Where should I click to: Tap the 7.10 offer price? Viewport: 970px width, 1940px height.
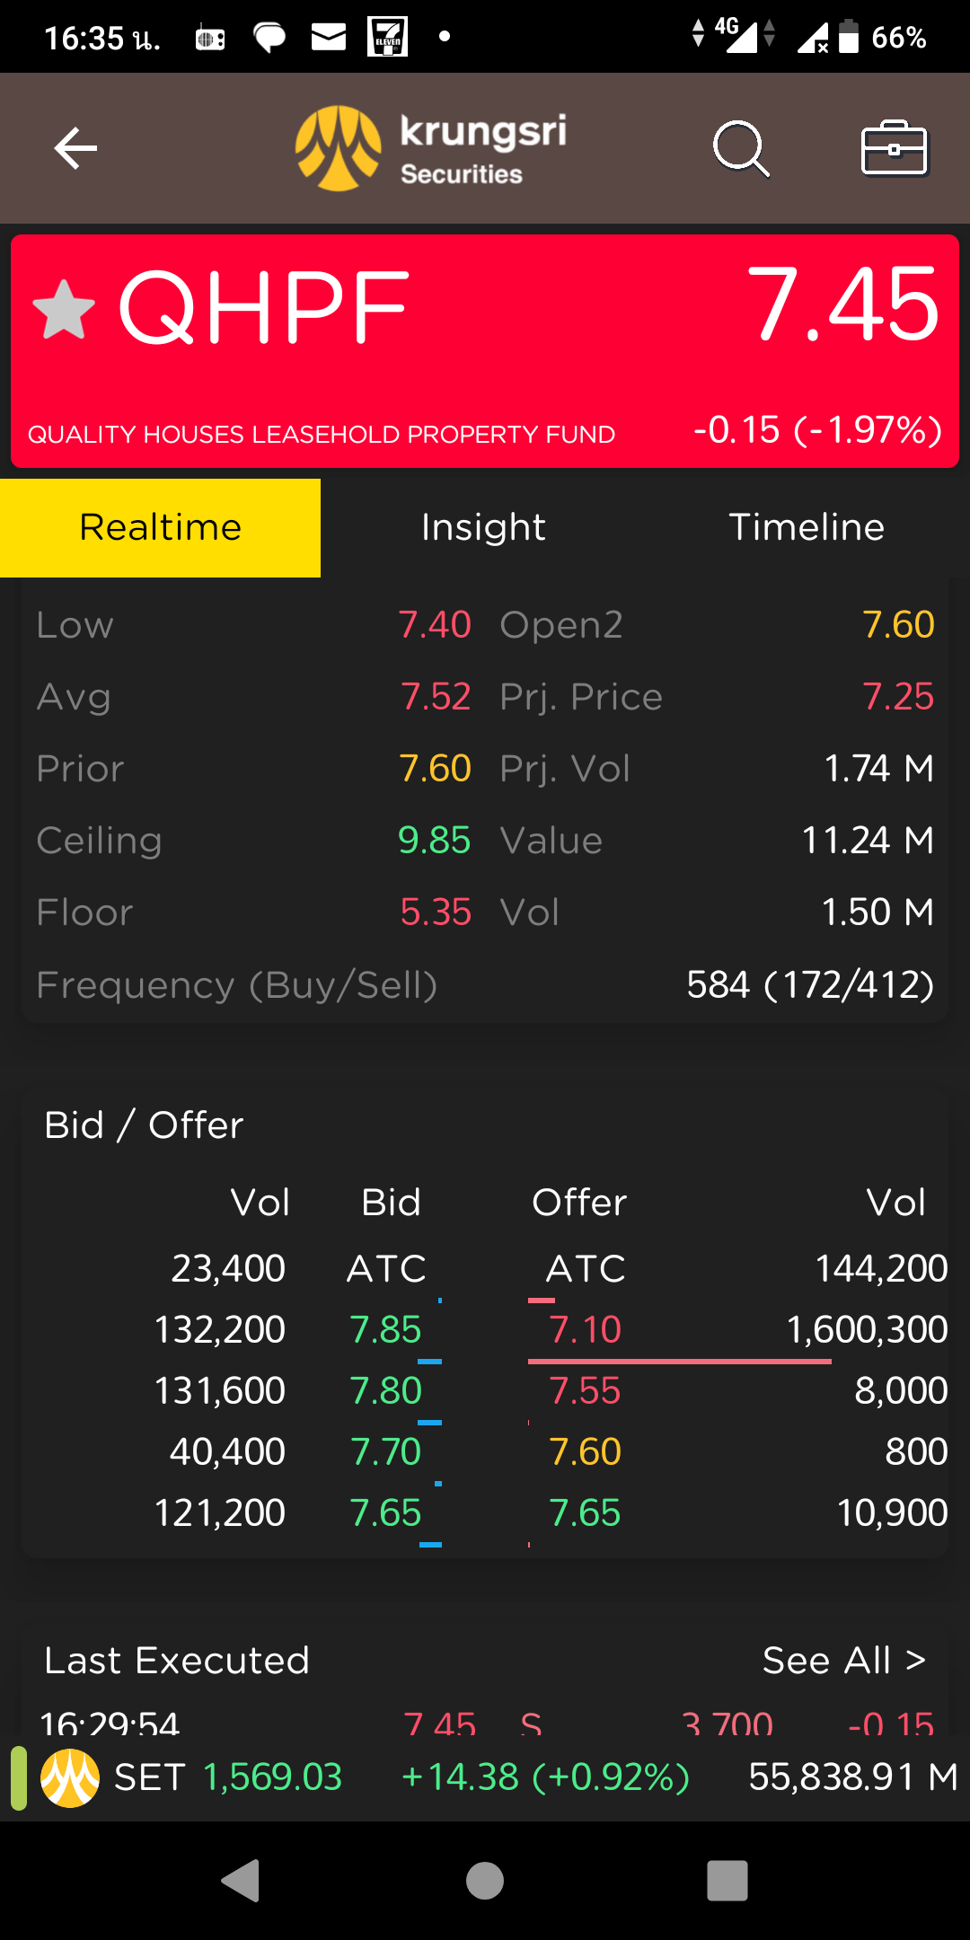pyautogui.click(x=585, y=1329)
